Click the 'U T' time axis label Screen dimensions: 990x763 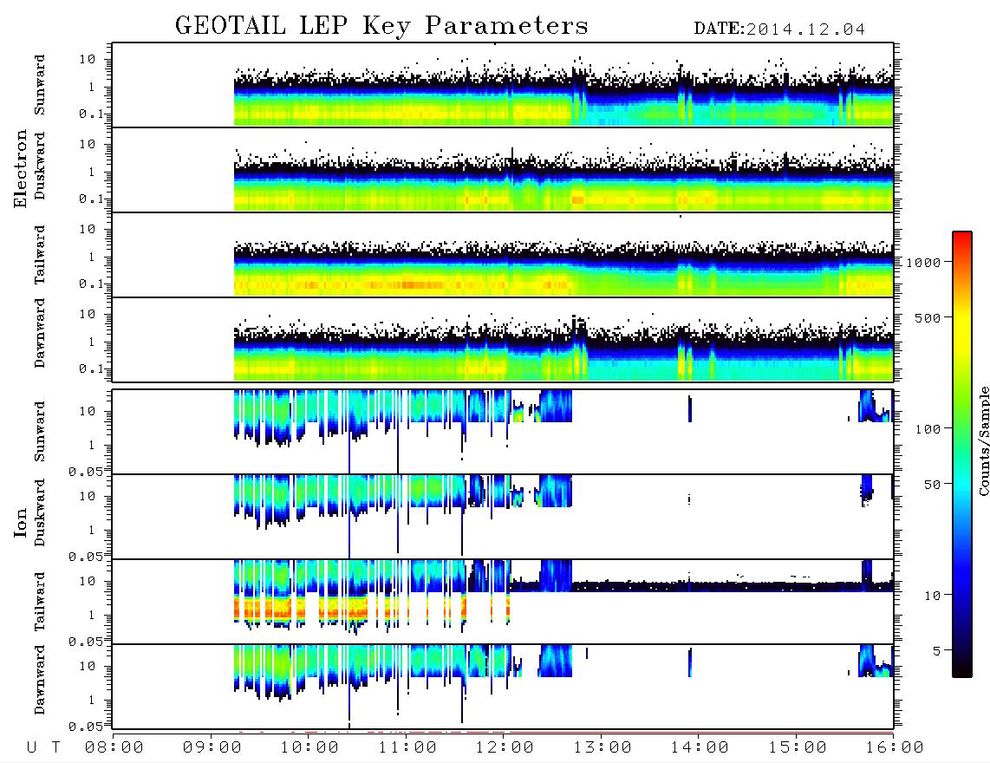point(43,748)
